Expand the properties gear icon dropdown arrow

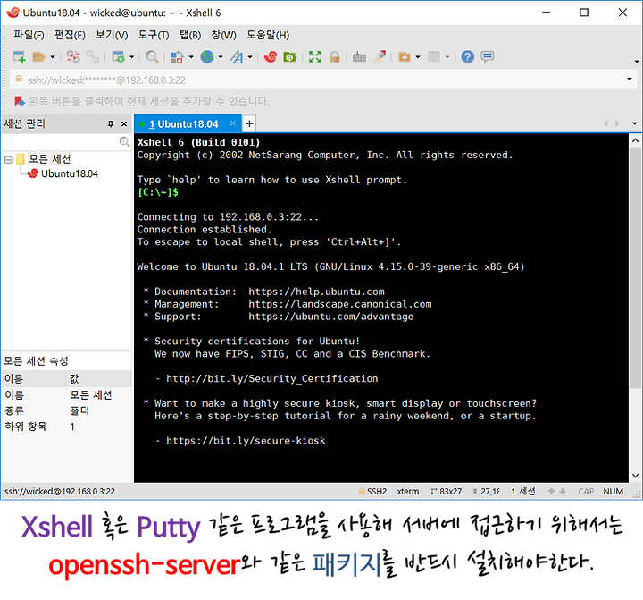[x=131, y=57]
